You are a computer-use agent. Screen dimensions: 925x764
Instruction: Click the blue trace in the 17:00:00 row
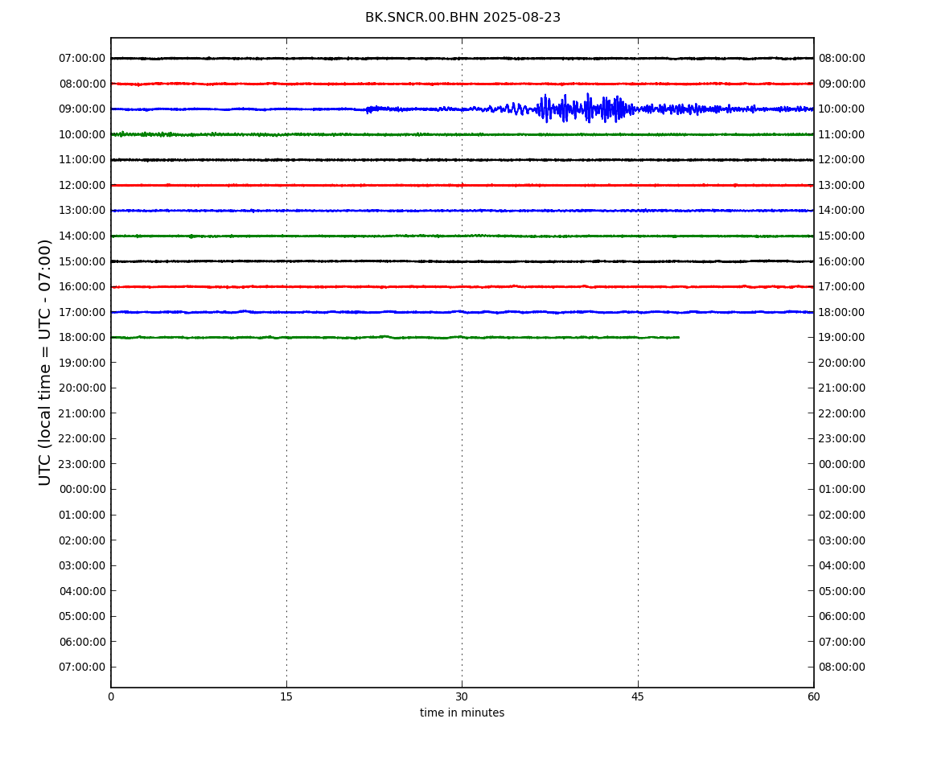[x=462, y=312]
